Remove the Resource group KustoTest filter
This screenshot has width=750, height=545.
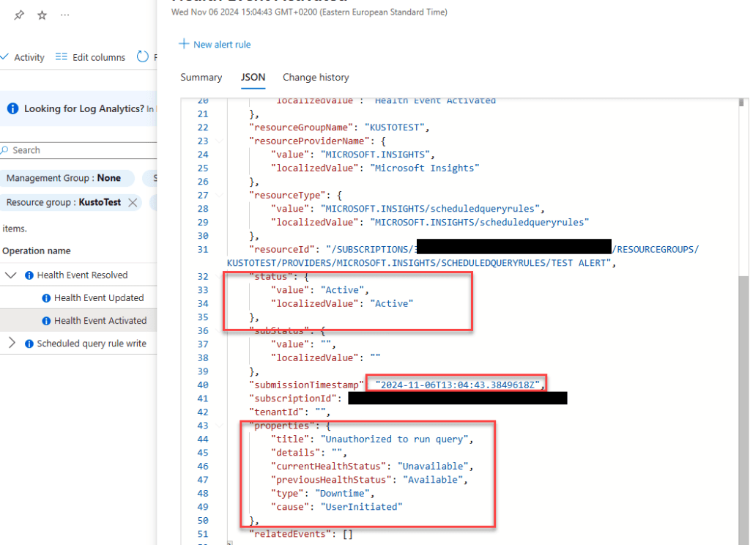[133, 203]
